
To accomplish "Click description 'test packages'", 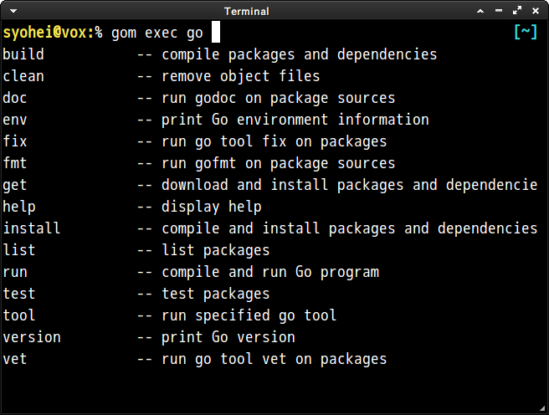I will (x=216, y=294).
